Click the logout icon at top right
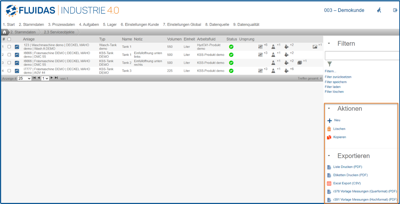 click(395, 10)
